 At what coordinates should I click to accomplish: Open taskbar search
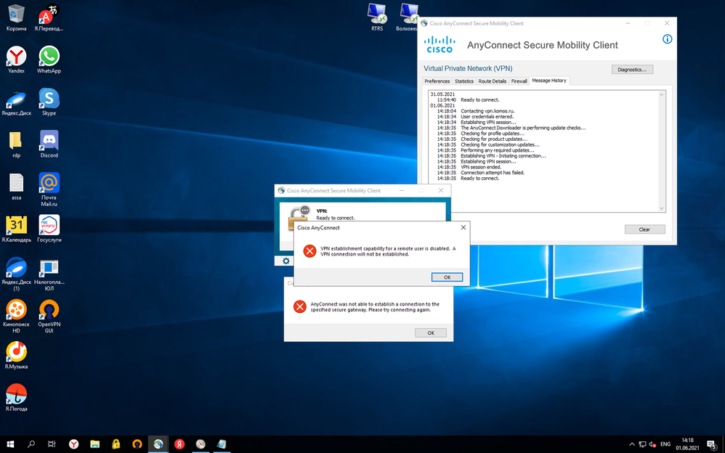click(31, 444)
